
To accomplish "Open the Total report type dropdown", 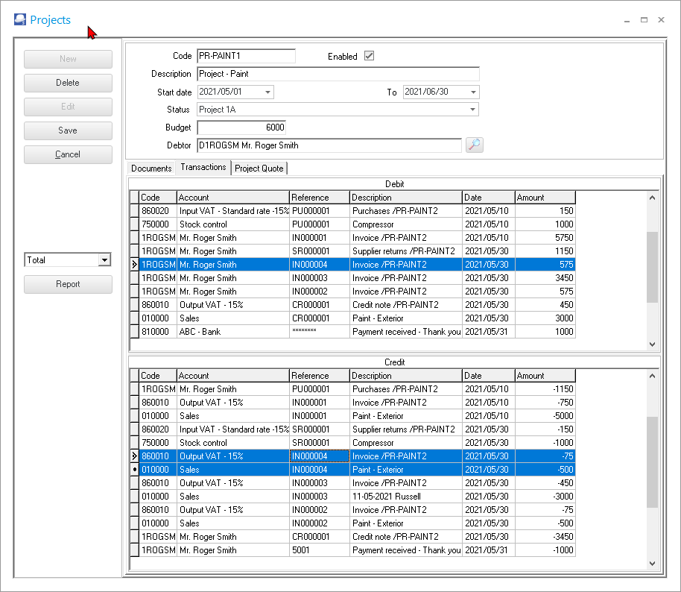I will pyautogui.click(x=104, y=260).
